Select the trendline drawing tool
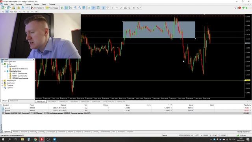 pyautogui.click(x=121, y=8)
